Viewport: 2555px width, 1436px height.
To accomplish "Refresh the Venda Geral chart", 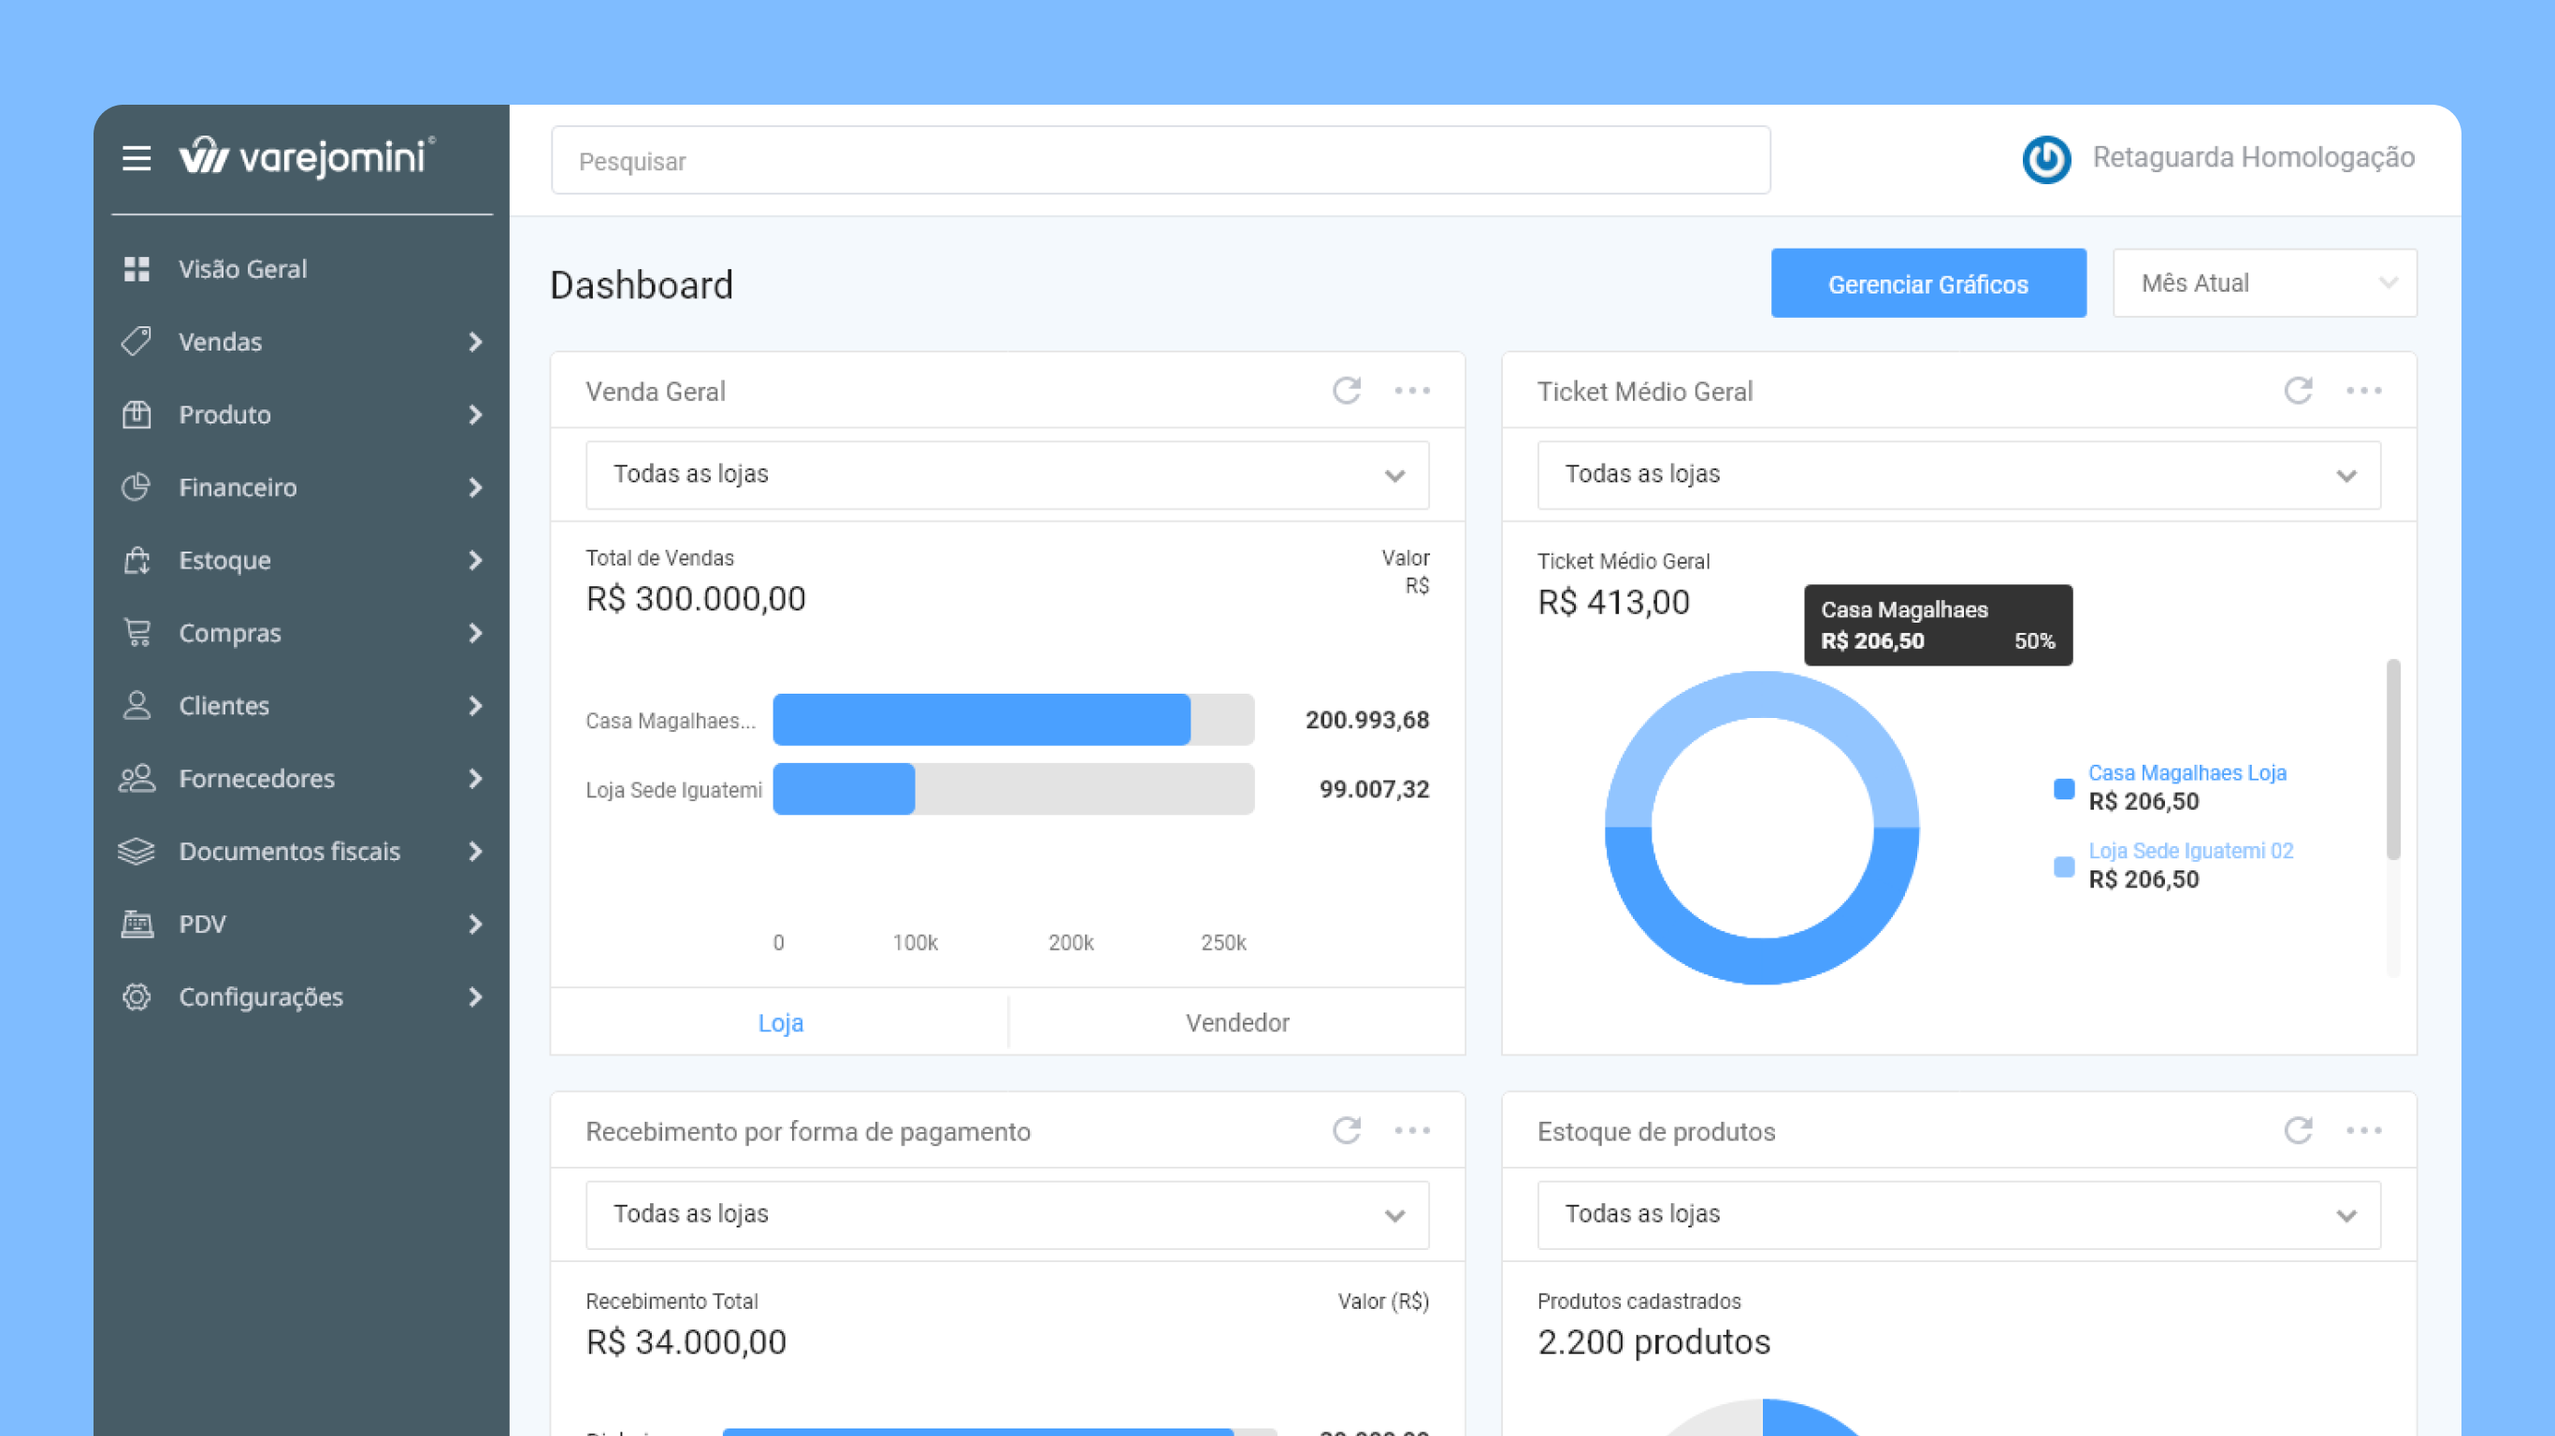I will pos(1346,391).
